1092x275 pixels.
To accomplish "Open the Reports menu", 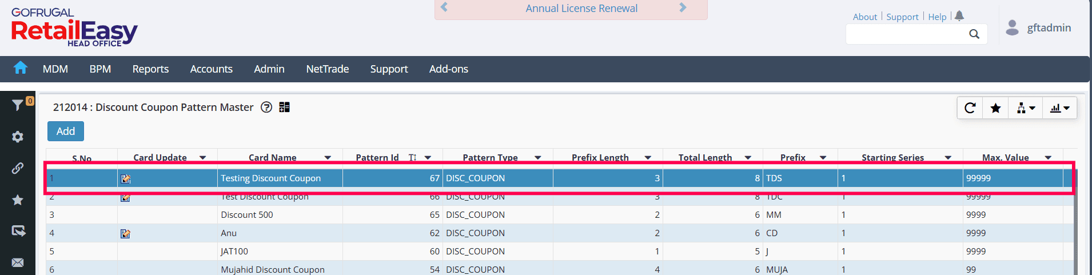I will [x=150, y=69].
